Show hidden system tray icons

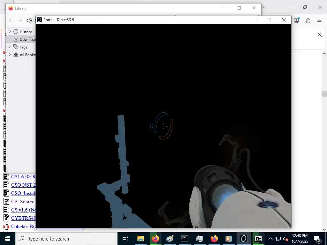(270, 239)
